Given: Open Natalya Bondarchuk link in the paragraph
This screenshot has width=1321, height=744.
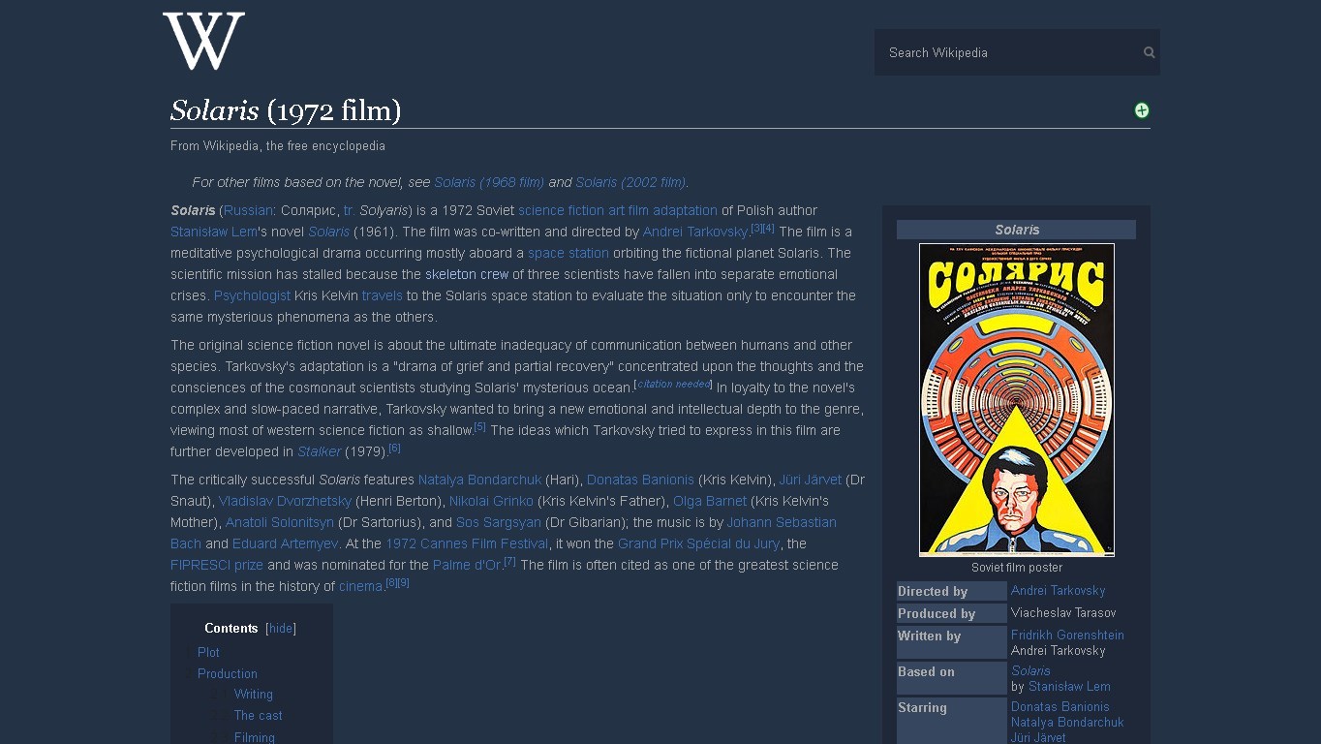Looking at the screenshot, I should pos(479,480).
